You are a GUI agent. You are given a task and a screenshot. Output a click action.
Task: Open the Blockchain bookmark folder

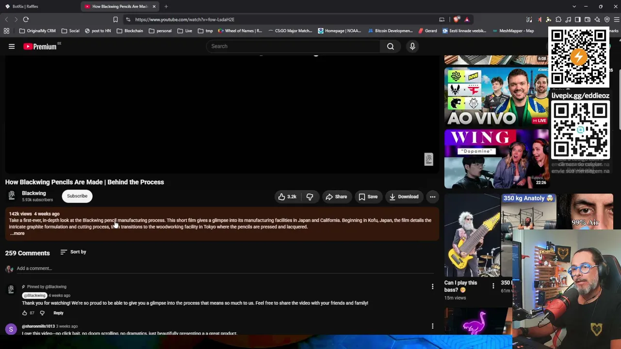pos(130,31)
